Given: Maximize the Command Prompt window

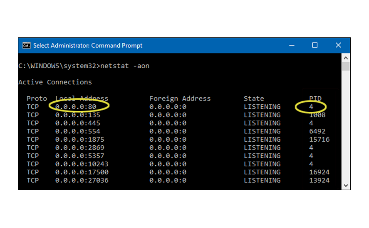Looking at the screenshot, I should point(315,45).
